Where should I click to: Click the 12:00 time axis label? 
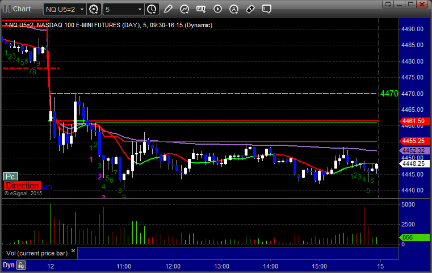pyautogui.click(x=173, y=266)
